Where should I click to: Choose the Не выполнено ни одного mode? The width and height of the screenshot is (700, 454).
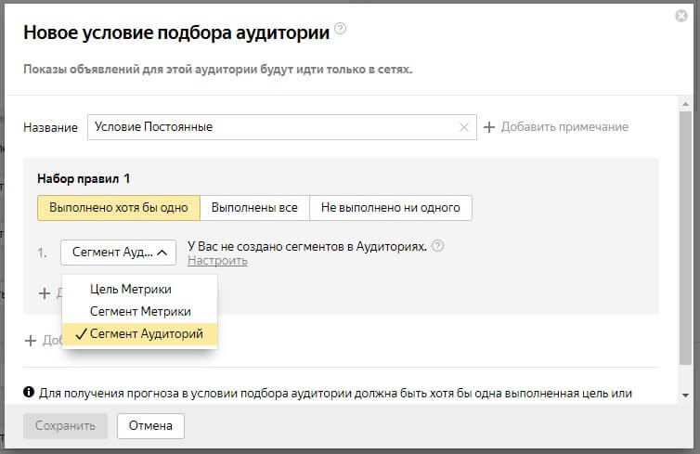point(391,208)
